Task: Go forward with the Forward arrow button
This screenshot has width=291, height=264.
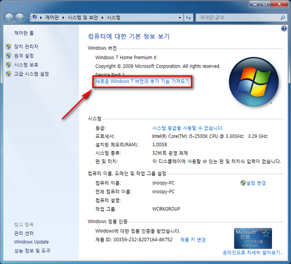Action: coord(20,18)
